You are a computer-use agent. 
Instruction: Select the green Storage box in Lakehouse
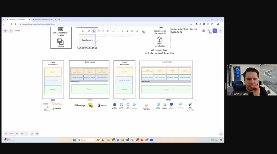click(x=166, y=90)
